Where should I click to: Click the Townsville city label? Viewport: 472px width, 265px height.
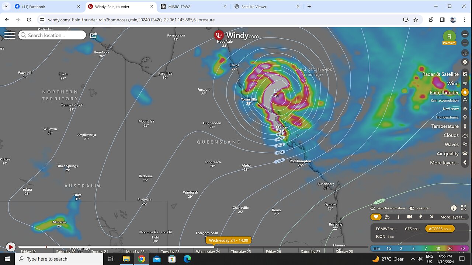(x=249, y=99)
